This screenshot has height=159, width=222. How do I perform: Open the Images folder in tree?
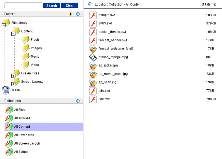point(36,48)
